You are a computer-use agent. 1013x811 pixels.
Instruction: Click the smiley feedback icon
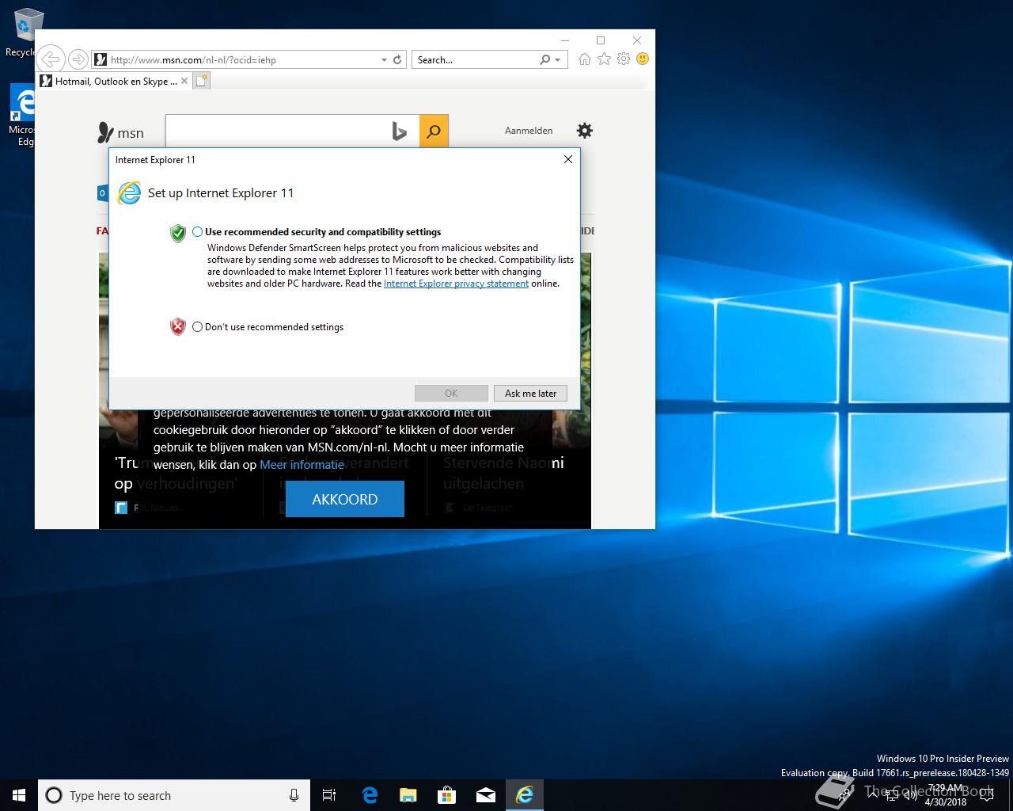coord(643,59)
